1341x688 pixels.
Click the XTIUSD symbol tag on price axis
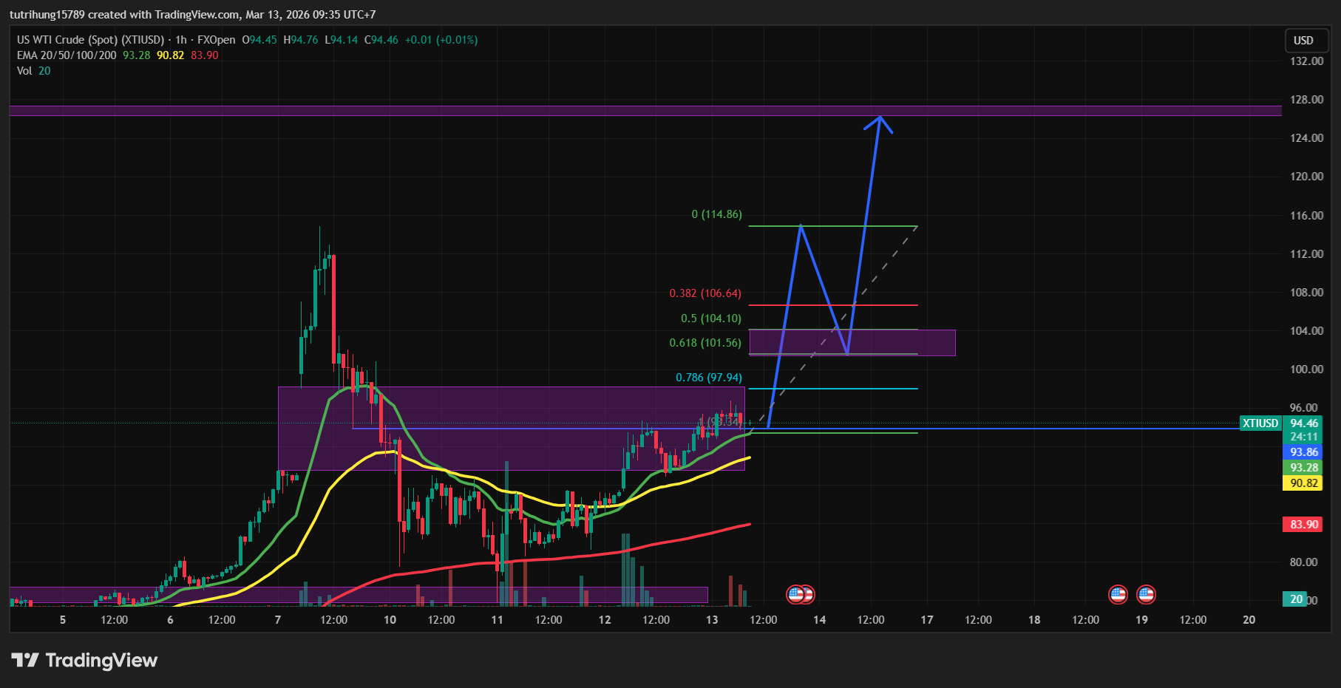pyautogui.click(x=1260, y=423)
